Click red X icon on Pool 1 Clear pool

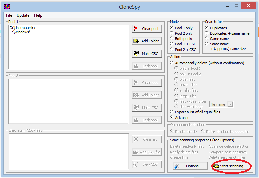click(136, 29)
